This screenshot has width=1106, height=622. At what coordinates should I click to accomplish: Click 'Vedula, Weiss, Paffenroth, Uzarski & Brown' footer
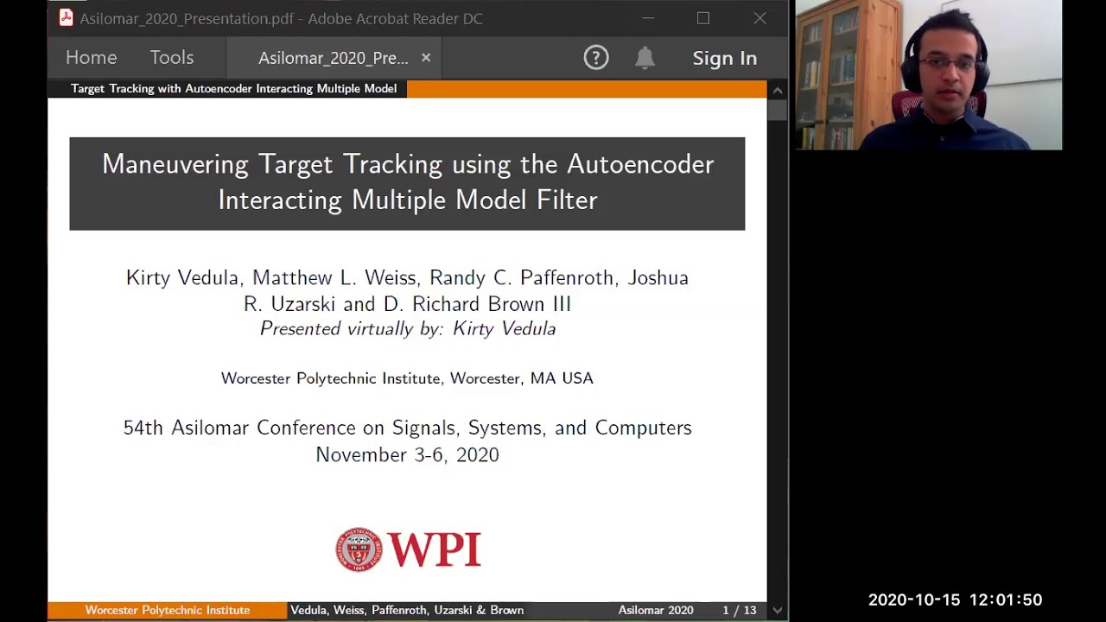pos(407,610)
